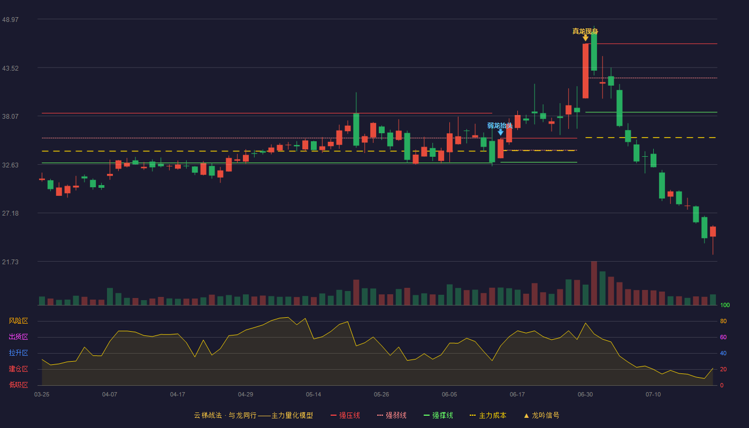Toggle the 强弱线 legend item

(x=392, y=415)
